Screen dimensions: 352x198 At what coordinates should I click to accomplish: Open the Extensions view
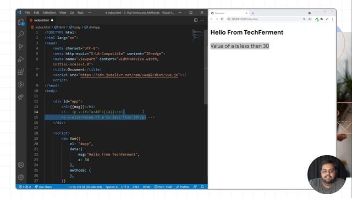[x=21, y=72]
